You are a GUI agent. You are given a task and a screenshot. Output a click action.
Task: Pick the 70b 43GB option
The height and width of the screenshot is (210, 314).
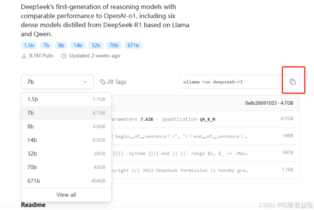coord(66,167)
